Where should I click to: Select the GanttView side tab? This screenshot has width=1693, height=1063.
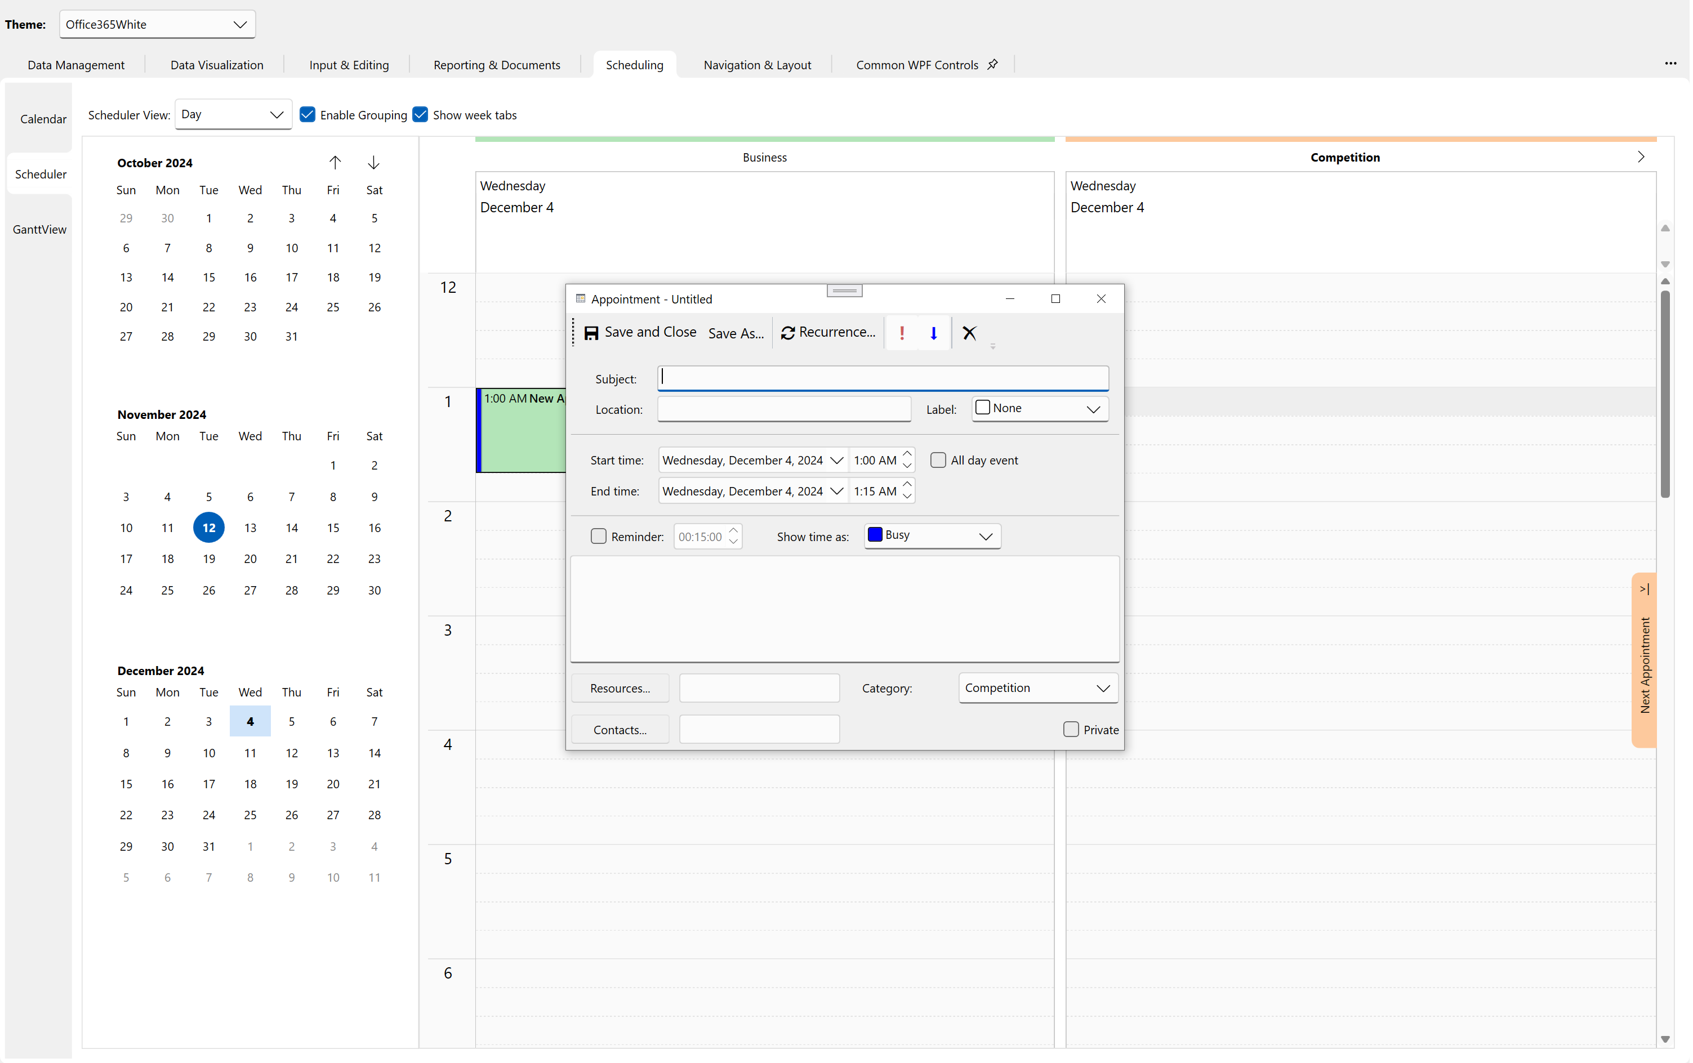39,229
